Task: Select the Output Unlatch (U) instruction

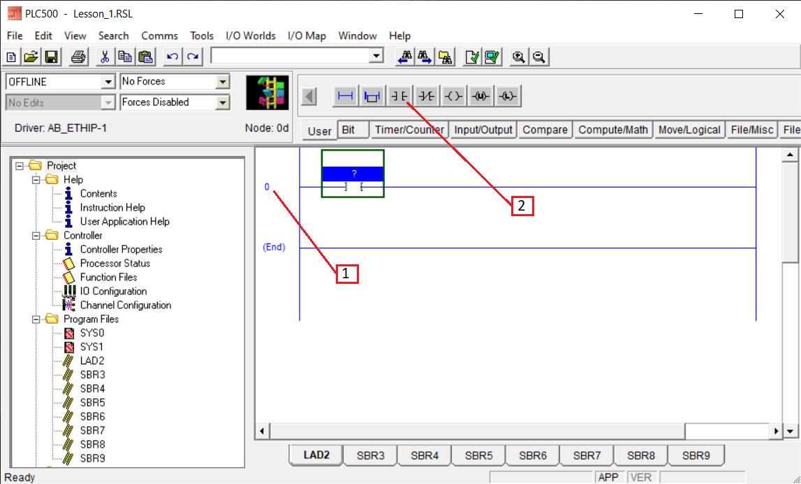Action: [x=480, y=96]
